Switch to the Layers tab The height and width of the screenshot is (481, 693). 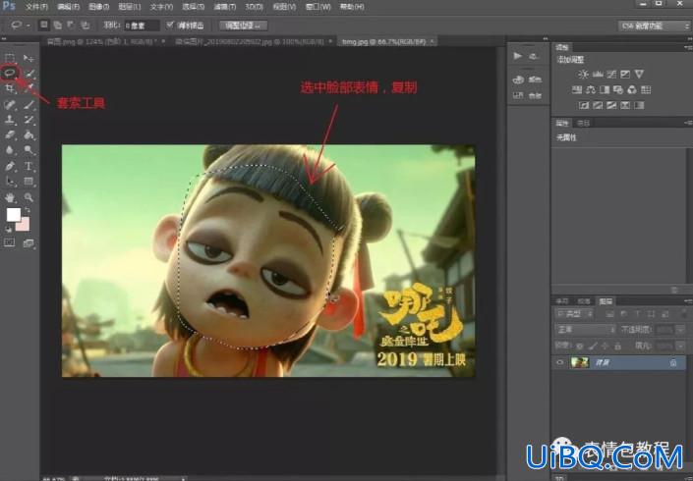click(606, 301)
